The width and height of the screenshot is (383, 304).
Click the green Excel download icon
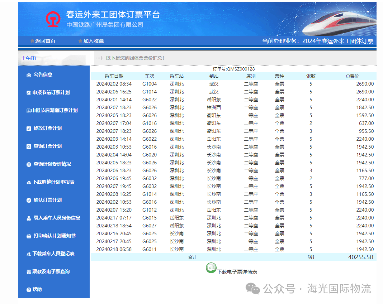tap(211, 268)
